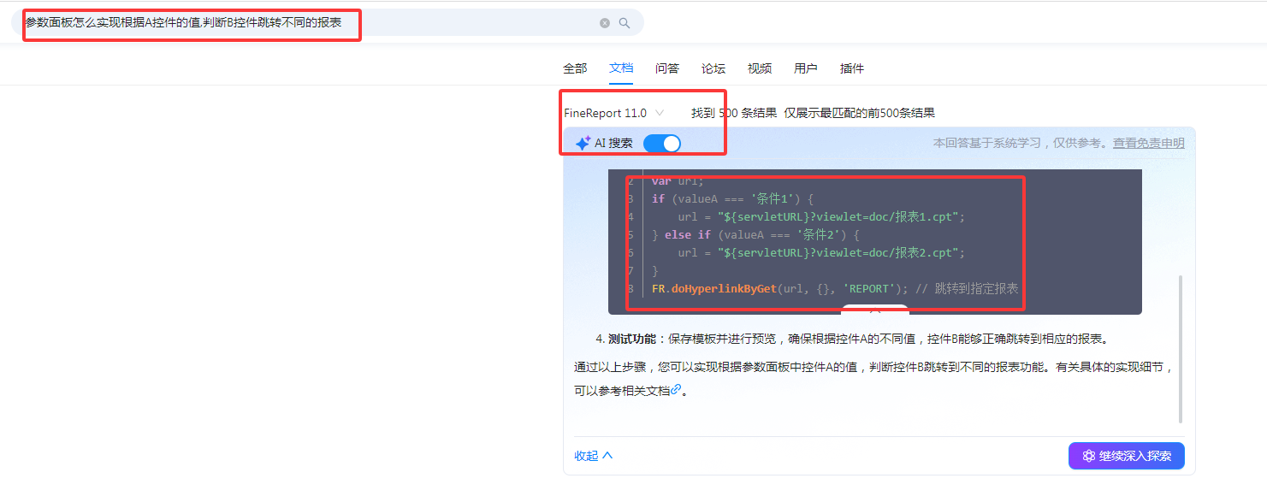Go to the 论坛 tab
This screenshot has width=1267, height=502.
click(x=713, y=68)
